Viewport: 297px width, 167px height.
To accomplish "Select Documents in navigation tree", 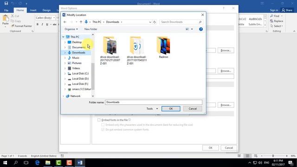I will 78,47.
